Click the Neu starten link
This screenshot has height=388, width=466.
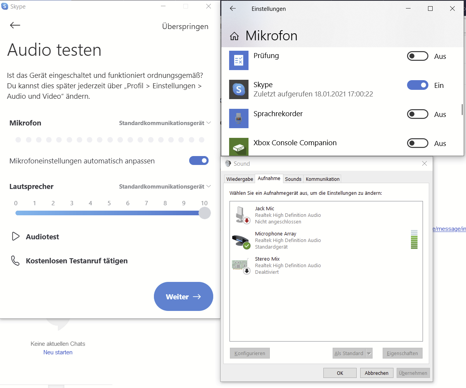(58, 352)
